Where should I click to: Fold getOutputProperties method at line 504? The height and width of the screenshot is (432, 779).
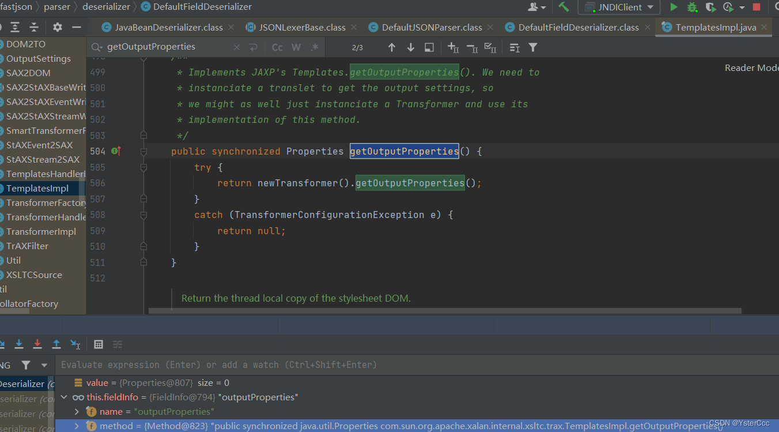(x=143, y=151)
